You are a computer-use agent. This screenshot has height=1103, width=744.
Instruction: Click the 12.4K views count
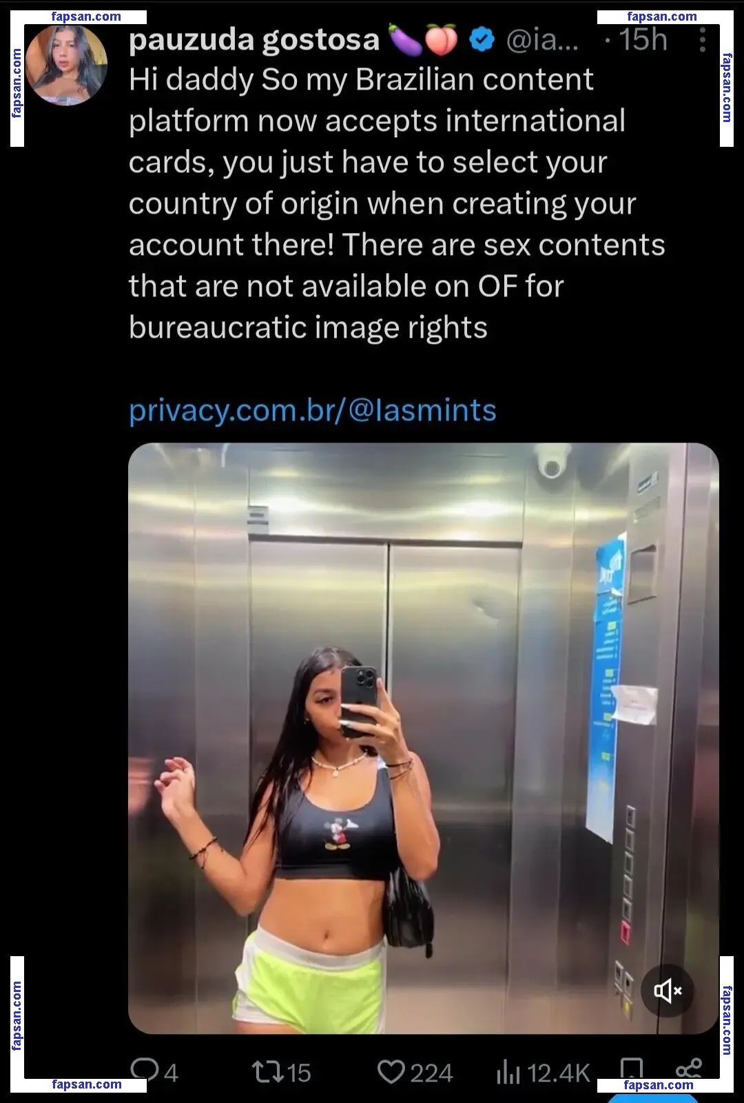[558, 1073]
